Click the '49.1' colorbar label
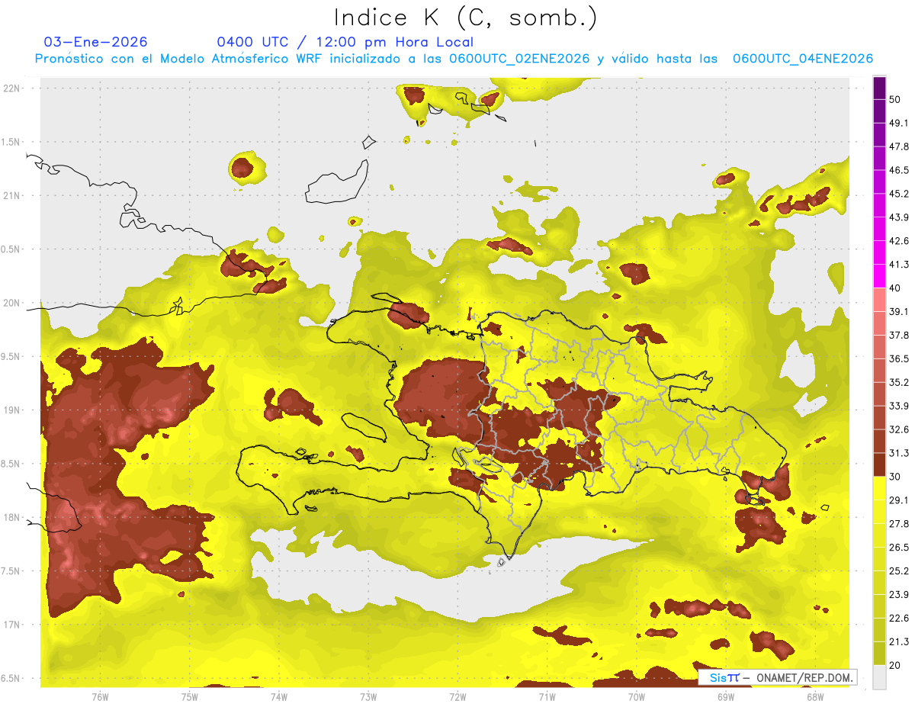Screen dimensions: 915x707 [x=899, y=123]
